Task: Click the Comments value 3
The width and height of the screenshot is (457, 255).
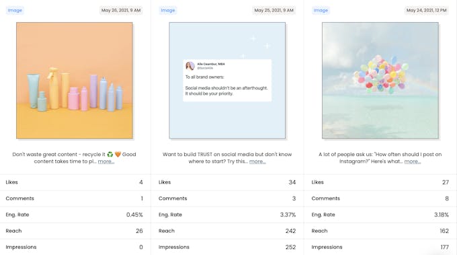Action: (x=294, y=198)
